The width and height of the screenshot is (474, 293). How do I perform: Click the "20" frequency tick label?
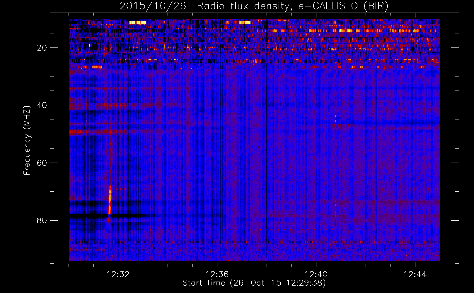(x=42, y=48)
